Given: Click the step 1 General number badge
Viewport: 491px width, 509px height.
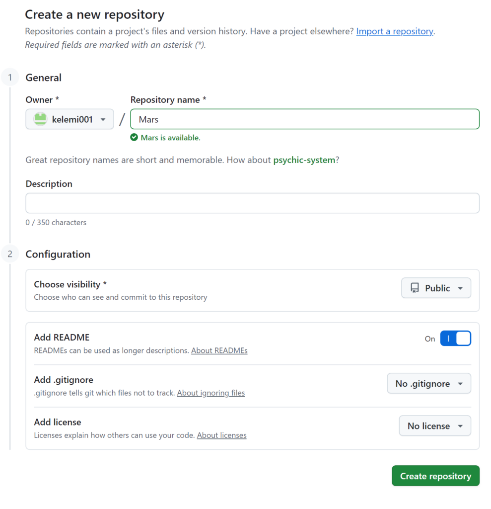Looking at the screenshot, I should point(10,78).
